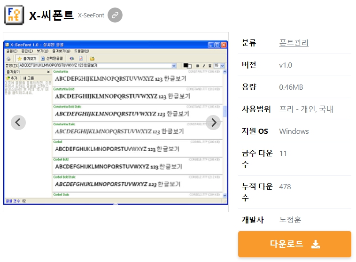The image size is (356, 262).
Task: Click the 분류 label
Action: pos(249,43)
